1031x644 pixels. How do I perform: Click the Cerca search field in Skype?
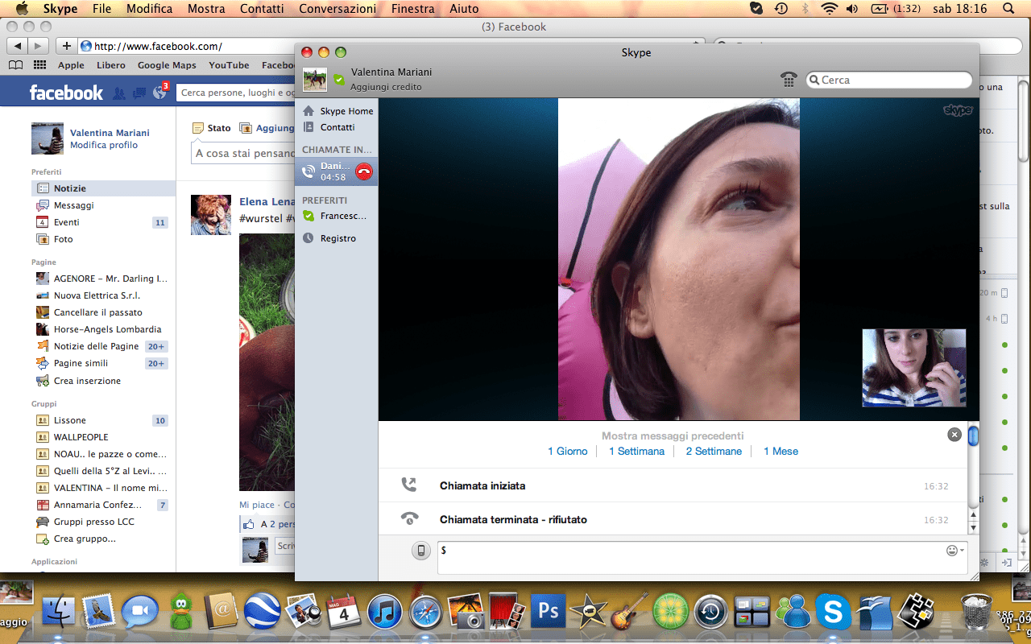[889, 80]
